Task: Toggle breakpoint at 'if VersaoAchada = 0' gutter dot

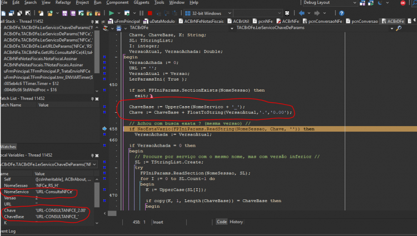Action: click(105, 145)
